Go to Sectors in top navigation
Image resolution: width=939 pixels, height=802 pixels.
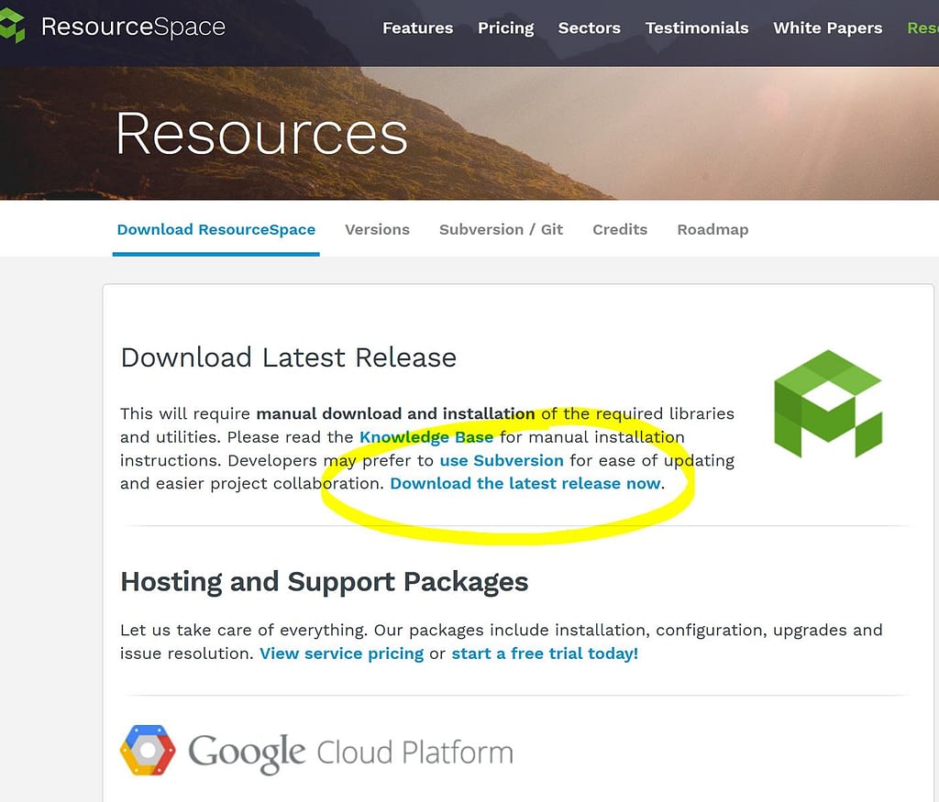pyautogui.click(x=590, y=28)
